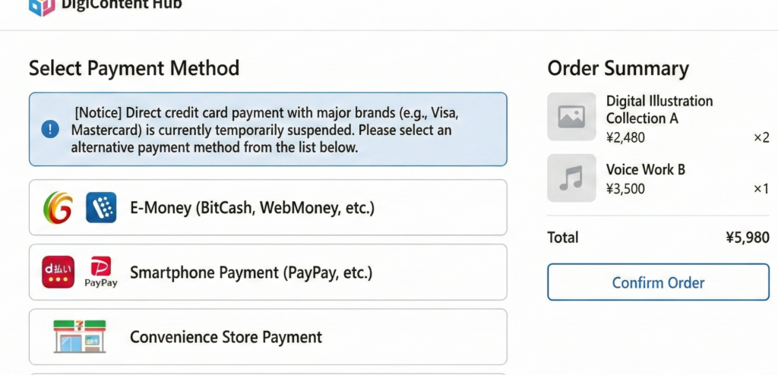The height and width of the screenshot is (375, 778).
Task: Click the credit card suspension notice text
Action: (x=266, y=131)
